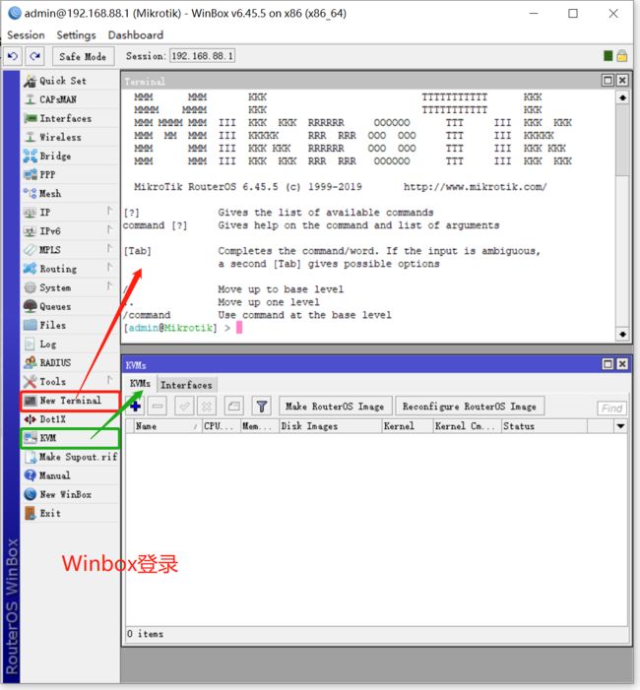Click Make RouterOS Image button
640x690 pixels.
(x=335, y=407)
